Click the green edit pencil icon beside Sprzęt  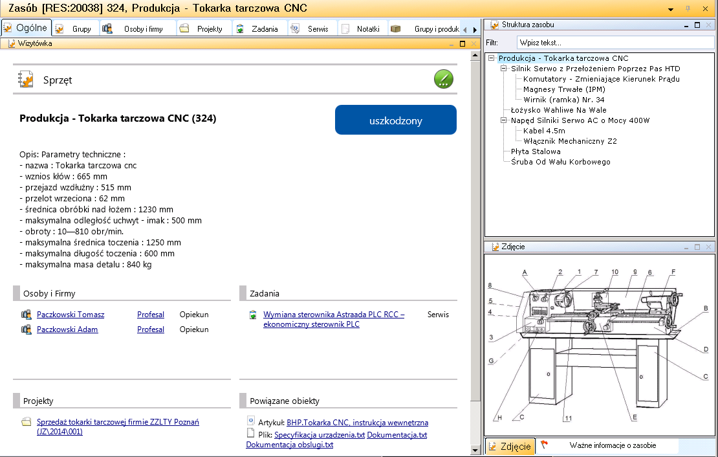(443, 79)
